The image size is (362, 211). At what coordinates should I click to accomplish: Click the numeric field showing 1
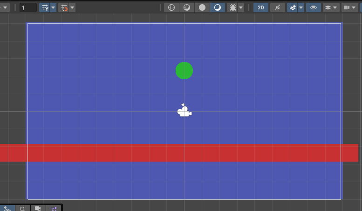(x=28, y=7)
